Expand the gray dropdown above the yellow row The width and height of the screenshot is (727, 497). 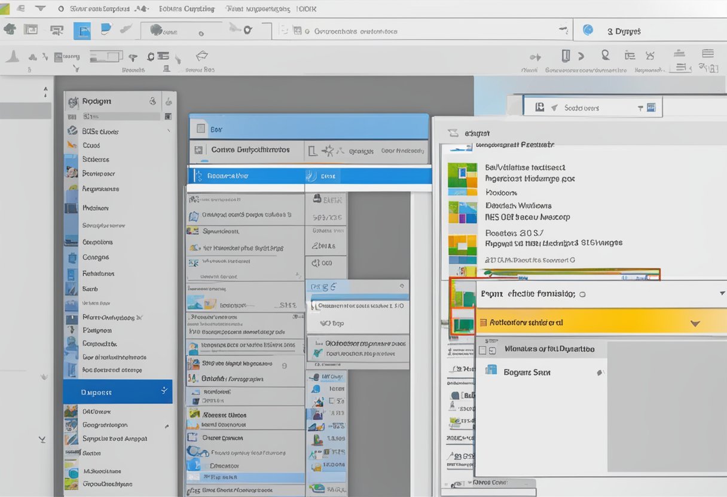720,293
